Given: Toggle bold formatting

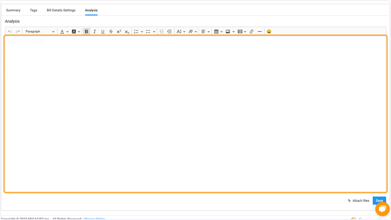Looking at the screenshot, I should point(86,32).
